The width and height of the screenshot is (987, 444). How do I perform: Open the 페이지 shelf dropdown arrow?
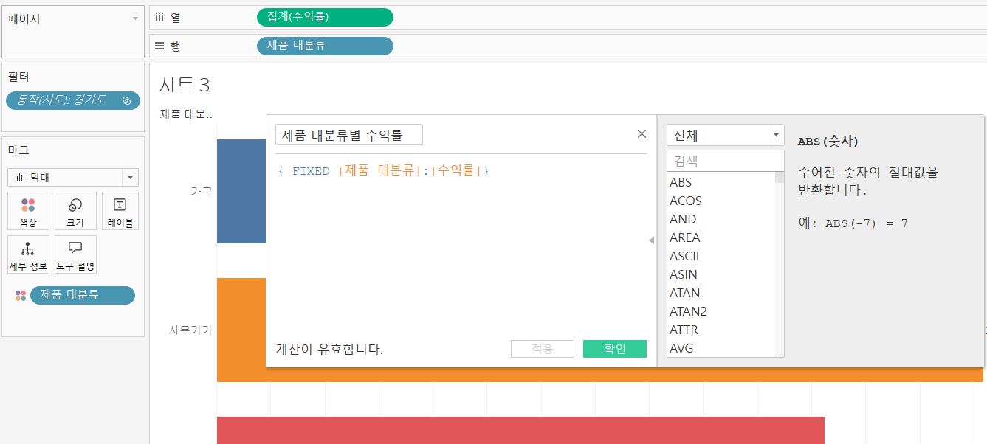135,18
